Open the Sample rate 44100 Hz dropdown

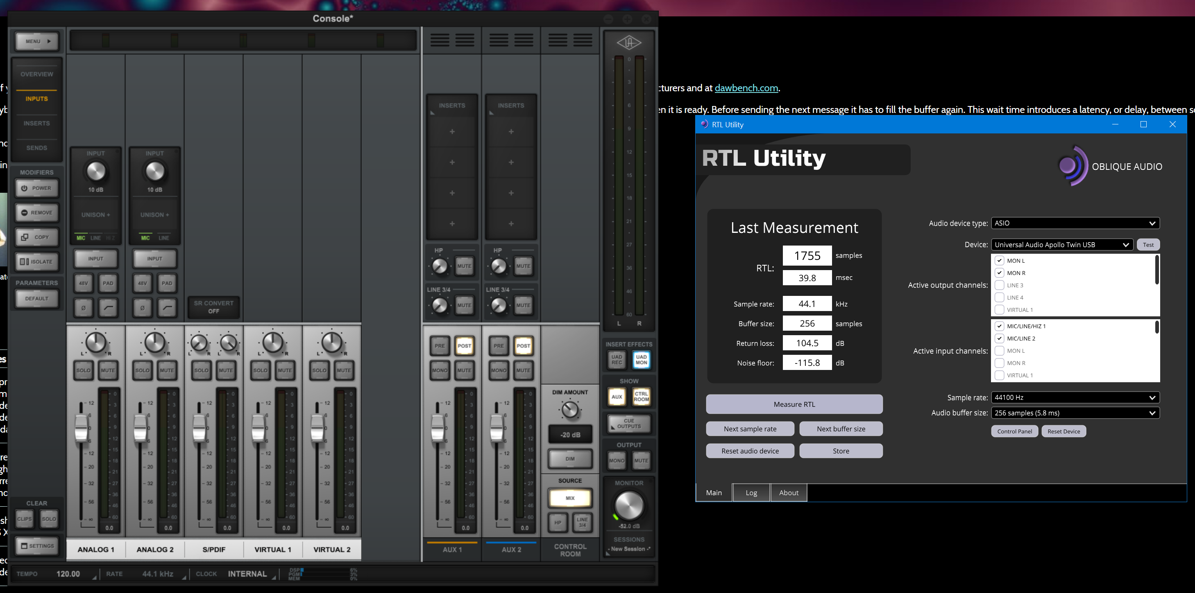coord(1075,397)
